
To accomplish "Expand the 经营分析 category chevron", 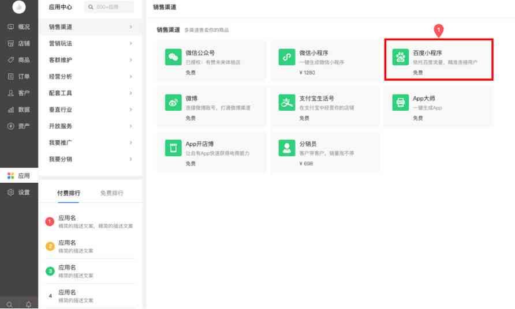I will click(130, 77).
